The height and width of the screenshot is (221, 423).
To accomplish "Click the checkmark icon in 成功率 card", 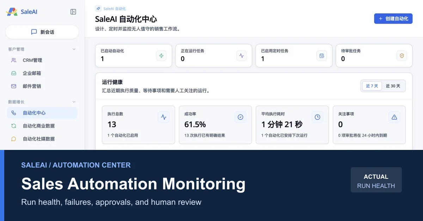I will pyautogui.click(x=240, y=117).
